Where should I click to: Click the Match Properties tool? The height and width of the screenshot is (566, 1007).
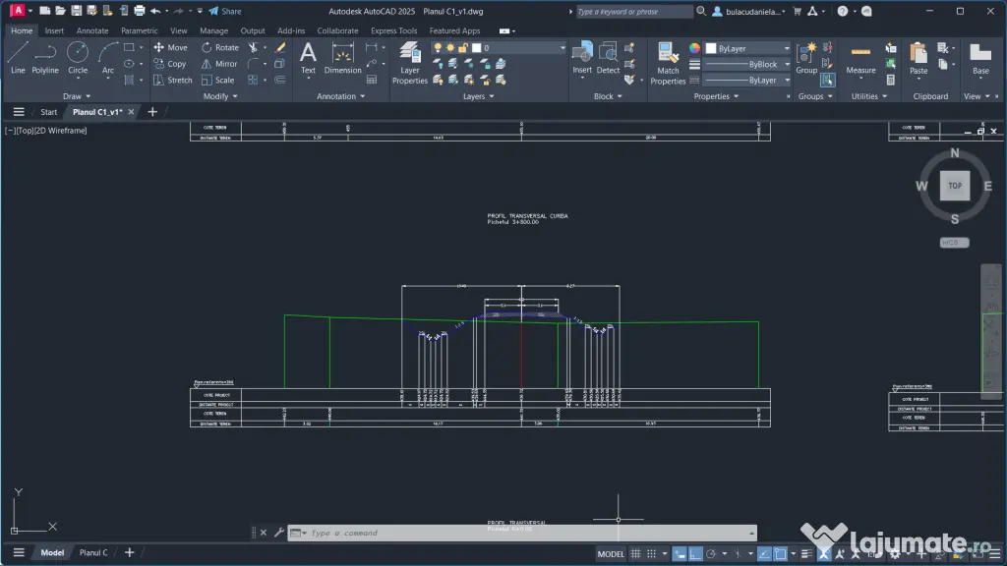668,63
